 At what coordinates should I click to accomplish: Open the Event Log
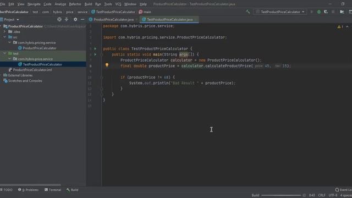pyautogui.click(x=343, y=190)
